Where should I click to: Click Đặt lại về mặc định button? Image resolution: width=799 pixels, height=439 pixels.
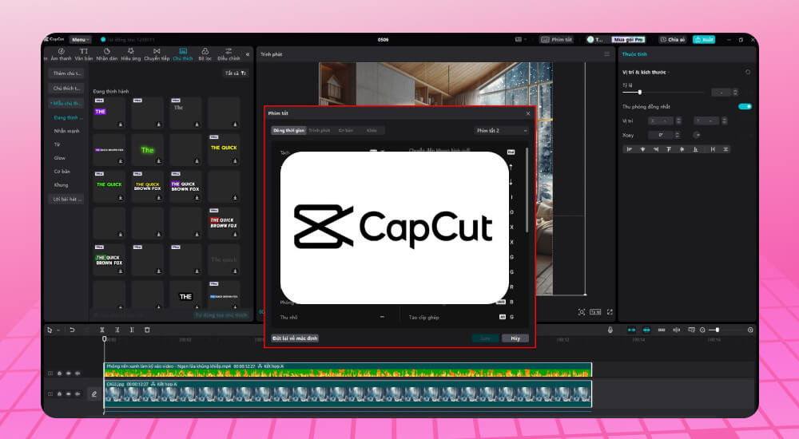click(x=295, y=338)
